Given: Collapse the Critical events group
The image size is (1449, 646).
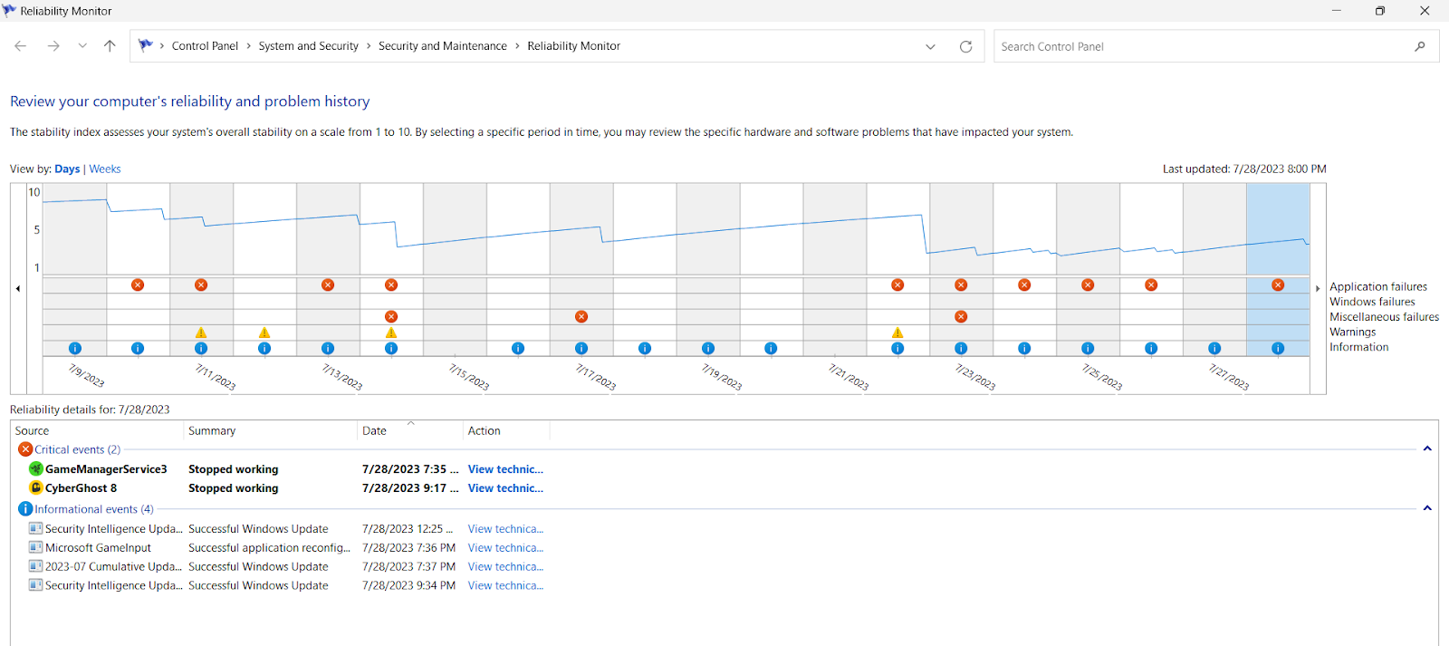Looking at the screenshot, I should 1426,449.
